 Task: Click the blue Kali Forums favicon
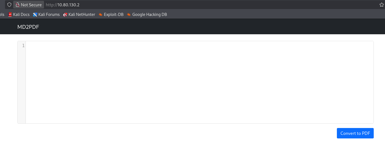click(35, 15)
